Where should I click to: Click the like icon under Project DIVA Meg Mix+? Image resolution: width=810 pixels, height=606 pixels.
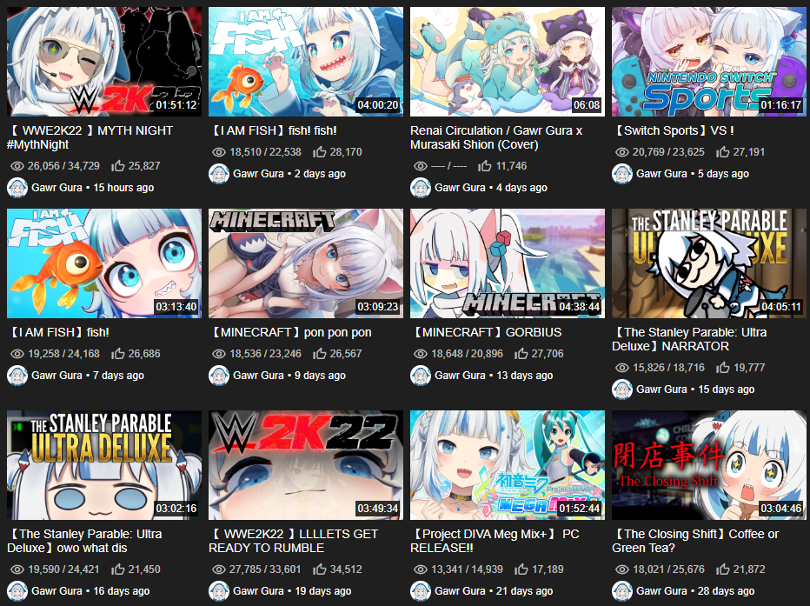coord(521,569)
